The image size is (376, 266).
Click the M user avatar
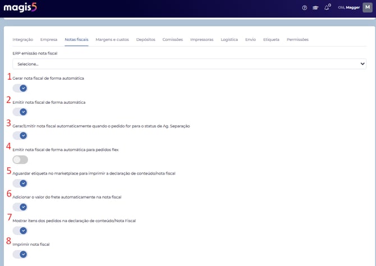pyautogui.click(x=368, y=7)
